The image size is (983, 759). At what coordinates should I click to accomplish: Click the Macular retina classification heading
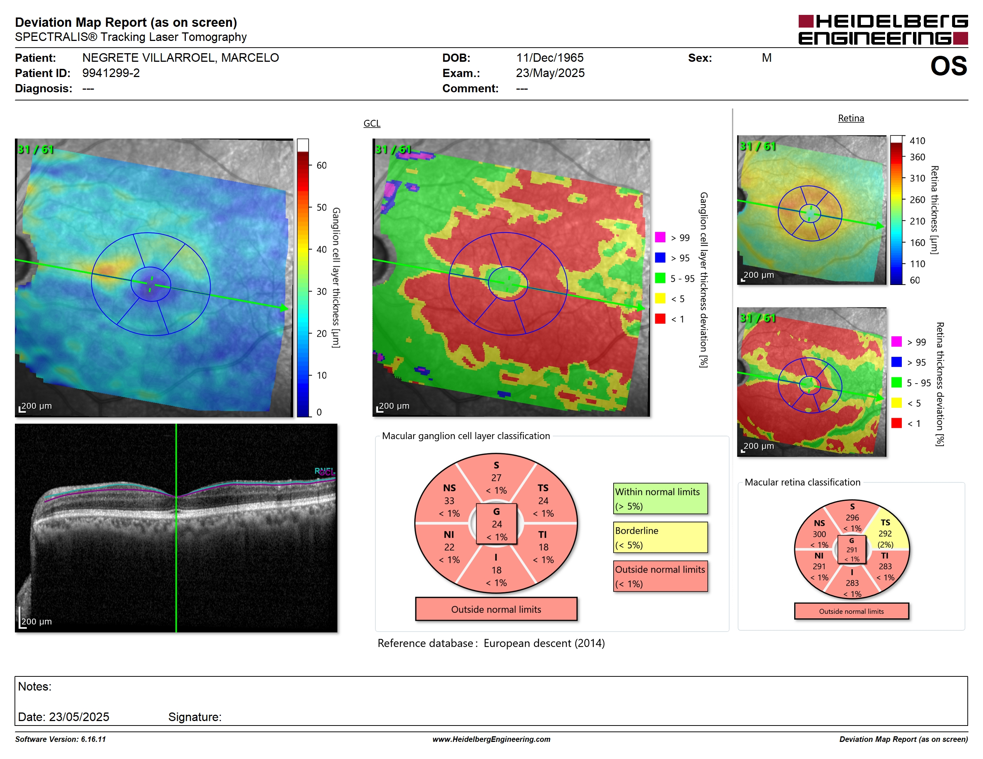point(802,482)
